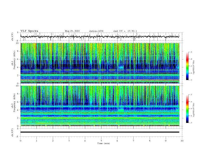The image size is (205, 158).
Task: Click the date 'May 18, 2022'
Action: tap(72, 31)
